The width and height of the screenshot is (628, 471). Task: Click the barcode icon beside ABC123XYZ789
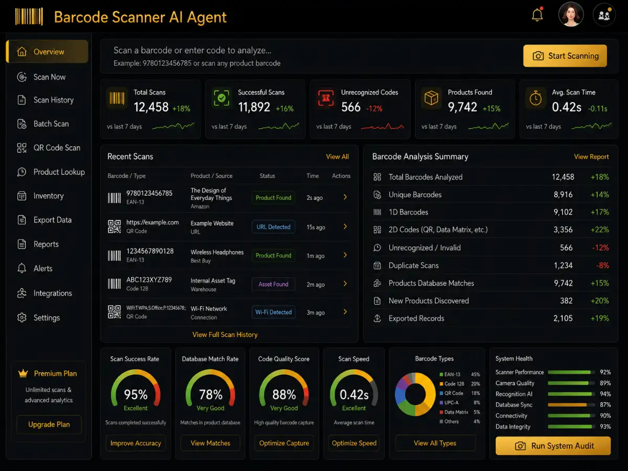[114, 284]
